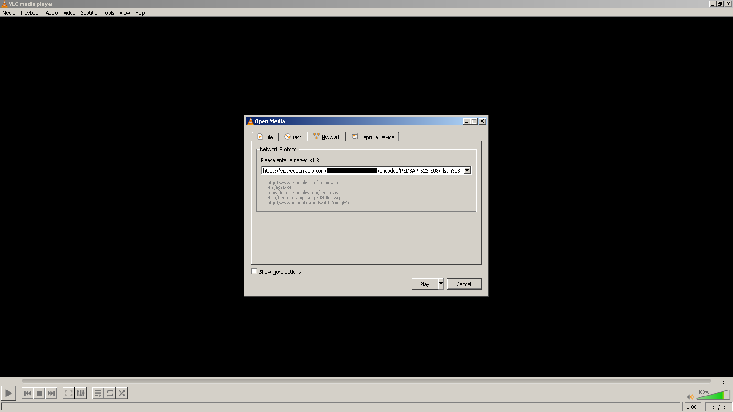Open the Tools menu
This screenshot has height=412, width=733.
(109, 13)
